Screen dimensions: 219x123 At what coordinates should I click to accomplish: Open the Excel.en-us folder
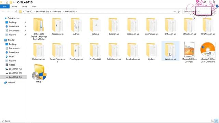(114, 27)
